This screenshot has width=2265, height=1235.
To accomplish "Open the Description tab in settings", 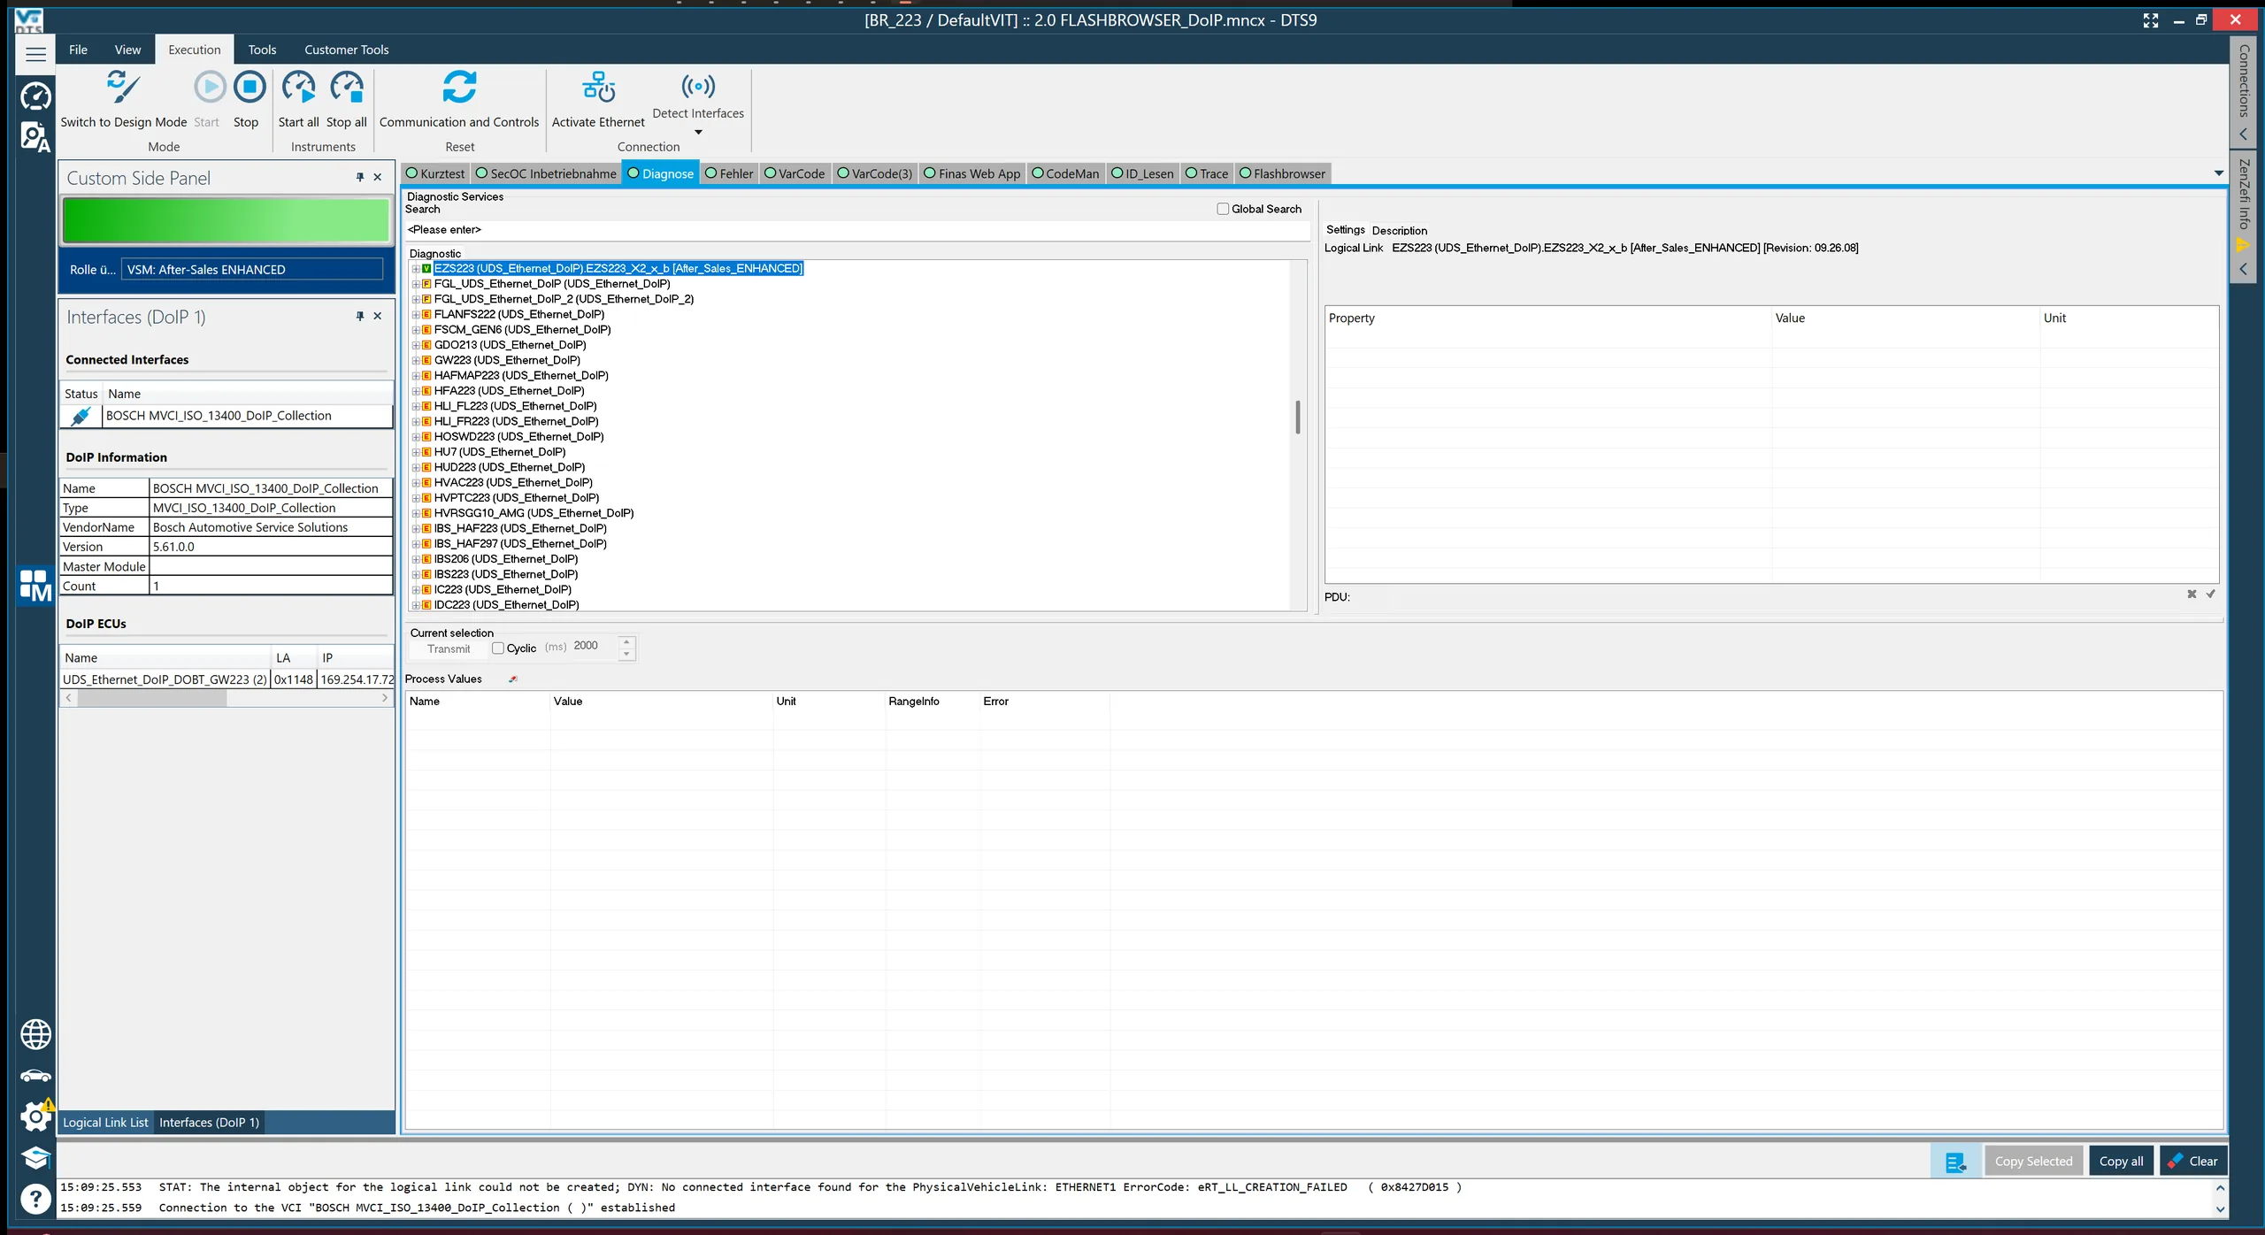I will 1399,230.
